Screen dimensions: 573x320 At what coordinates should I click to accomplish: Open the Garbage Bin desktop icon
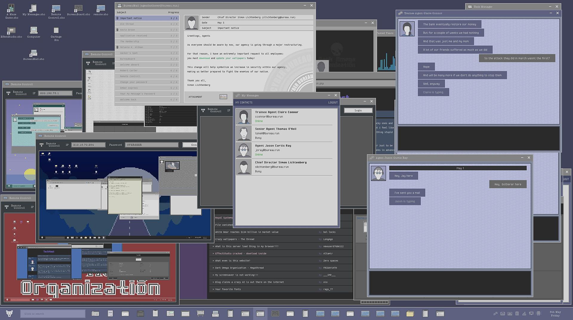pos(56,34)
